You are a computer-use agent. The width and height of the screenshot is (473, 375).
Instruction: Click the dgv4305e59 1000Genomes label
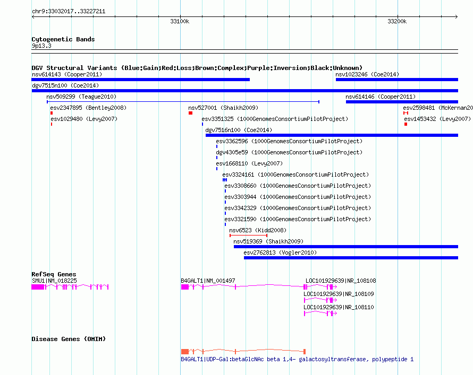289,152
